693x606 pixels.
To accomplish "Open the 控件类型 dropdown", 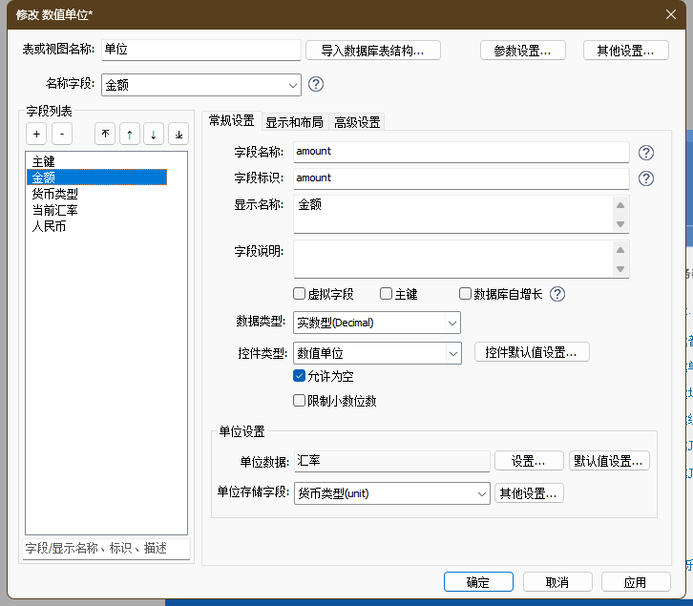I will point(452,353).
